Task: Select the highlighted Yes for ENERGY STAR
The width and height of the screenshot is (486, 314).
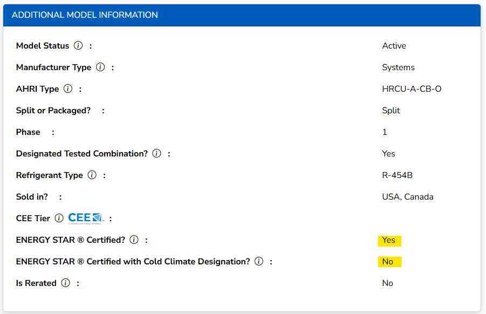Action: (x=389, y=241)
